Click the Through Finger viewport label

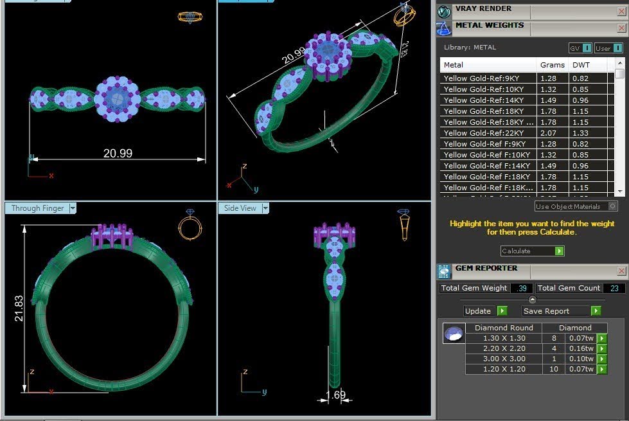point(37,208)
